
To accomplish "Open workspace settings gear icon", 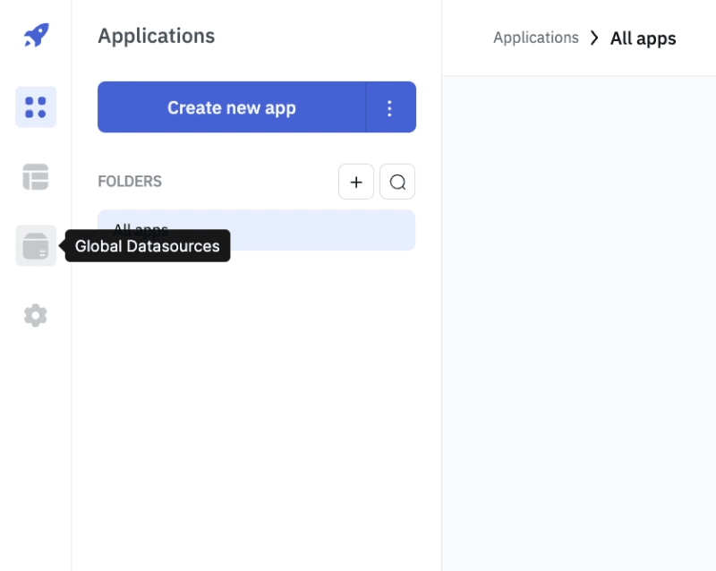I will point(36,315).
